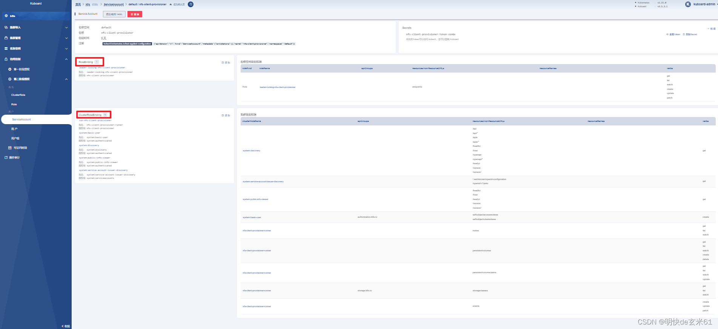Image resolution: width=718 pixels, height=329 pixels.
Task: Open 可访问时段 in the sidebar
Action: coord(20,148)
